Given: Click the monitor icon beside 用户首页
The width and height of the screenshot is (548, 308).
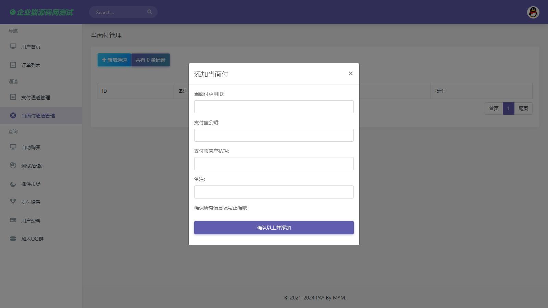Looking at the screenshot, I should tap(13, 46).
